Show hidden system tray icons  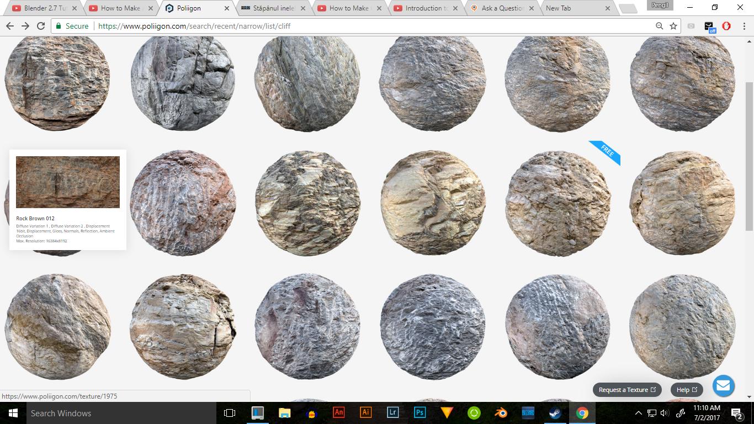pos(639,413)
